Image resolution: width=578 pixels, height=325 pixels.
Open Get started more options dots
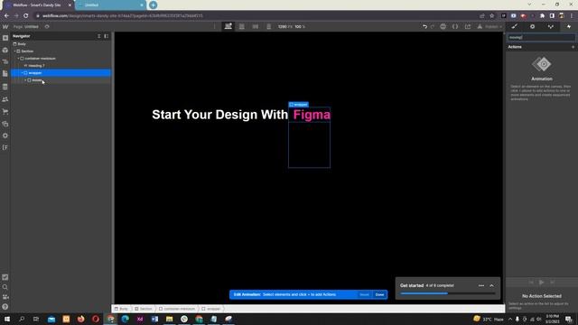click(481, 285)
